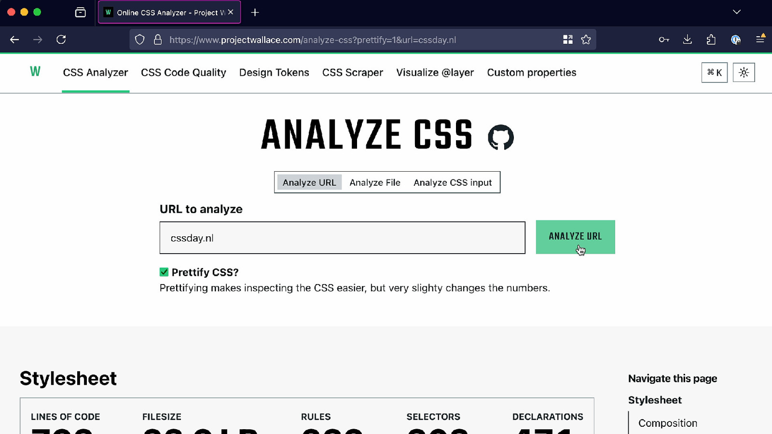Viewport: 772px width, 434px height.
Task: Reload the current page
Action: coord(61,40)
